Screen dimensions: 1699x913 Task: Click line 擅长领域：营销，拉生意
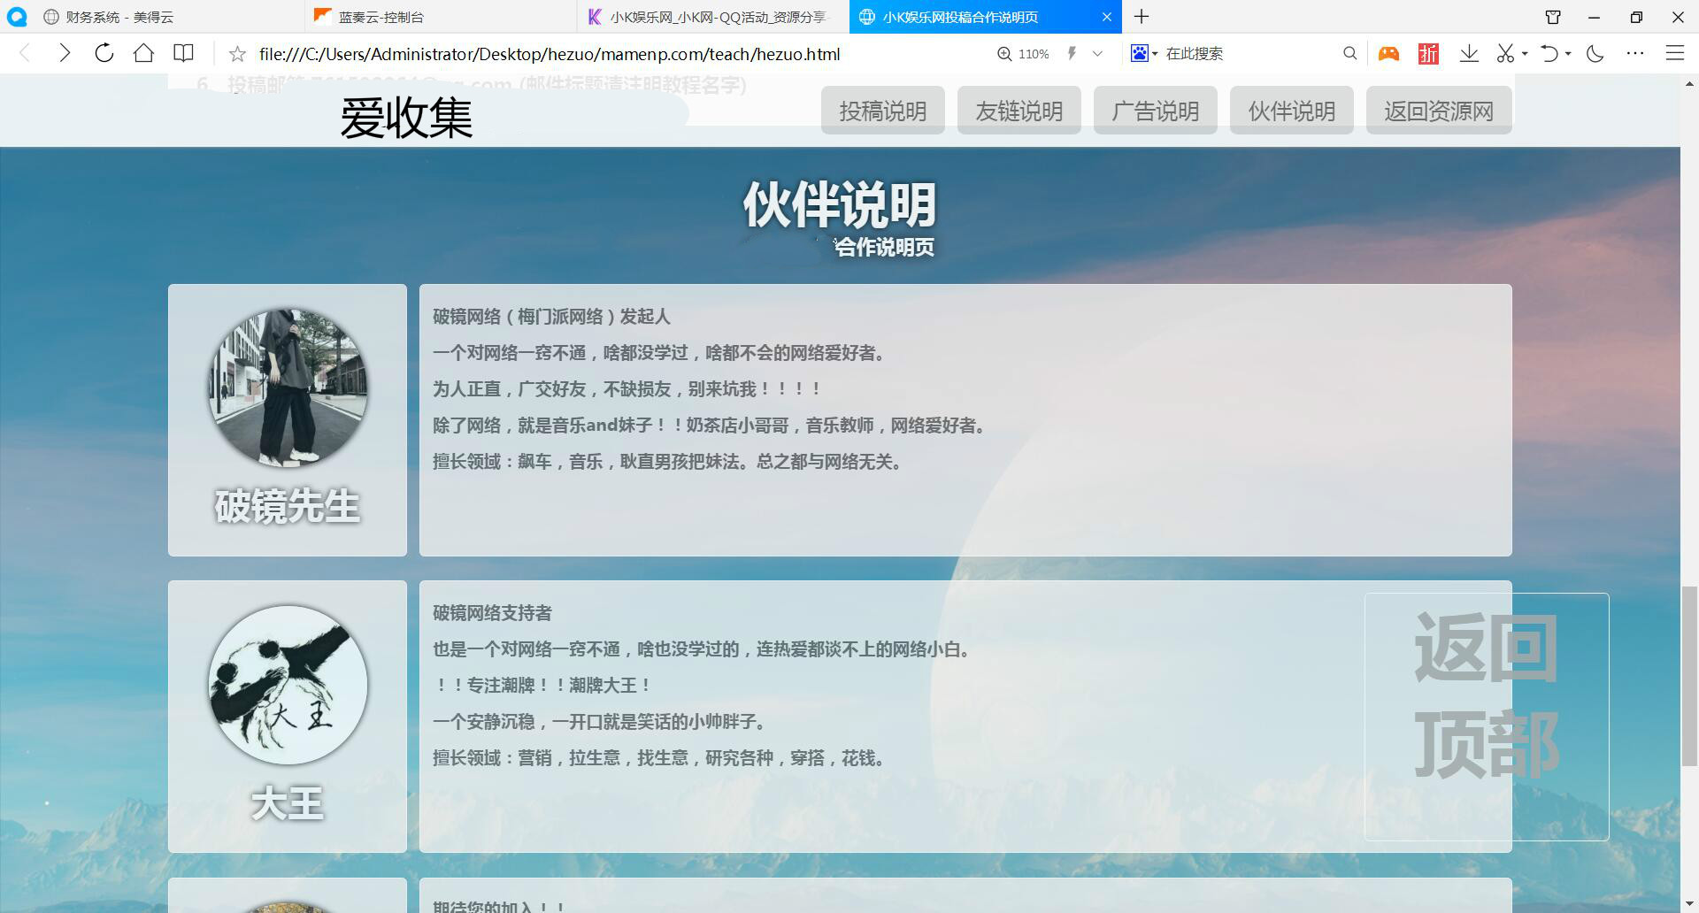[x=659, y=758]
